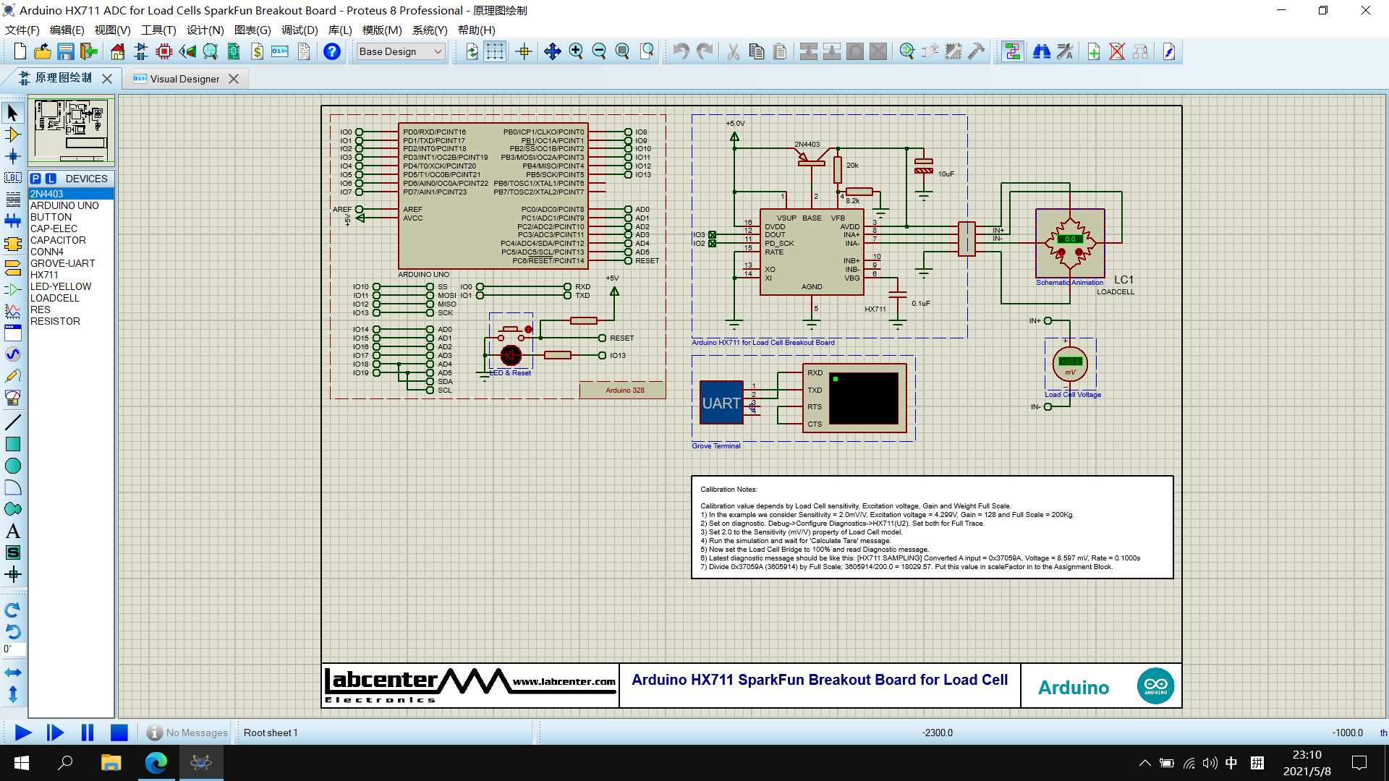Click the Copy to clipboard icon

tap(757, 51)
